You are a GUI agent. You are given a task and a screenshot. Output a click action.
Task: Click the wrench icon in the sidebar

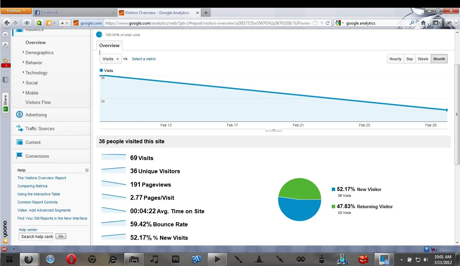point(5,45)
